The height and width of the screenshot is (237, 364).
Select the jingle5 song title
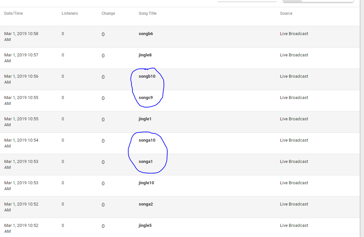[145, 226]
